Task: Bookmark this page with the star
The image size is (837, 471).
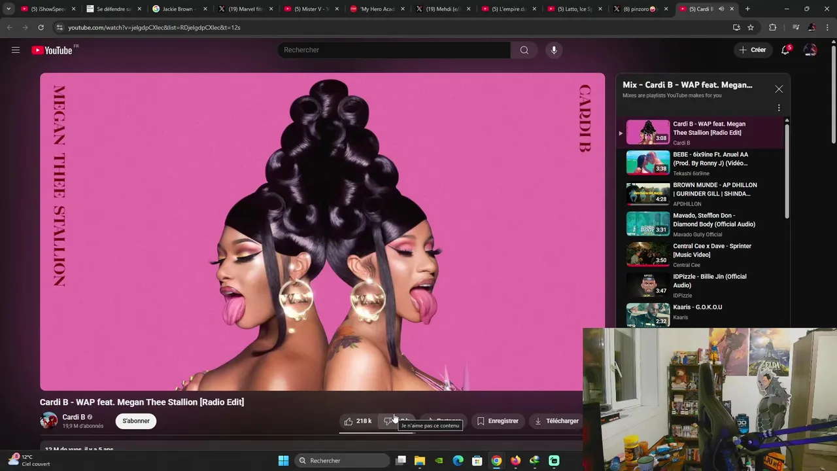Action: [751, 27]
